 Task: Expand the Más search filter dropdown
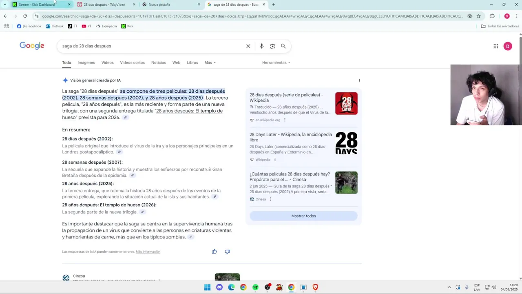(x=210, y=62)
